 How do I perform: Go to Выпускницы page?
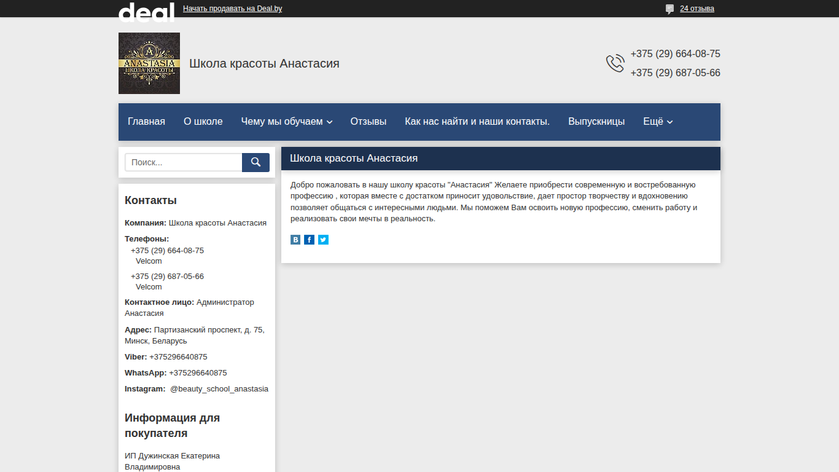click(x=596, y=122)
